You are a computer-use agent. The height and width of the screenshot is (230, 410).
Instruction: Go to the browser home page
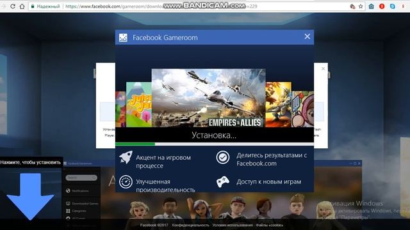[22, 6]
